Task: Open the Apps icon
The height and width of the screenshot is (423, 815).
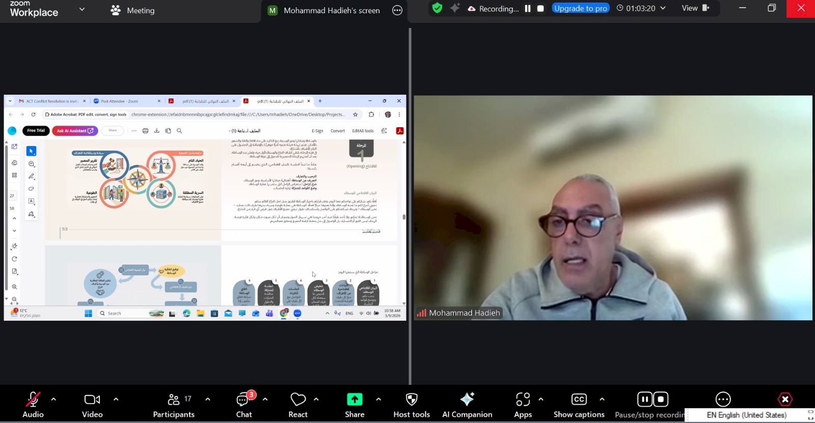Action: tap(523, 400)
